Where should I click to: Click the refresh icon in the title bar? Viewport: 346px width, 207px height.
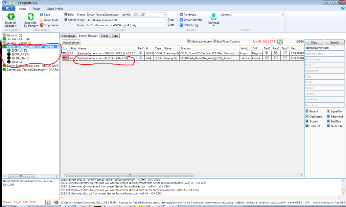click(x=12, y=3)
